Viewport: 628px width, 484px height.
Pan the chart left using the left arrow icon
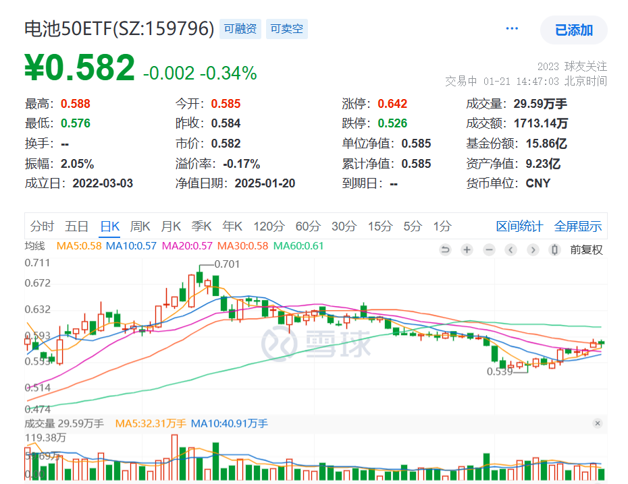pos(511,249)
